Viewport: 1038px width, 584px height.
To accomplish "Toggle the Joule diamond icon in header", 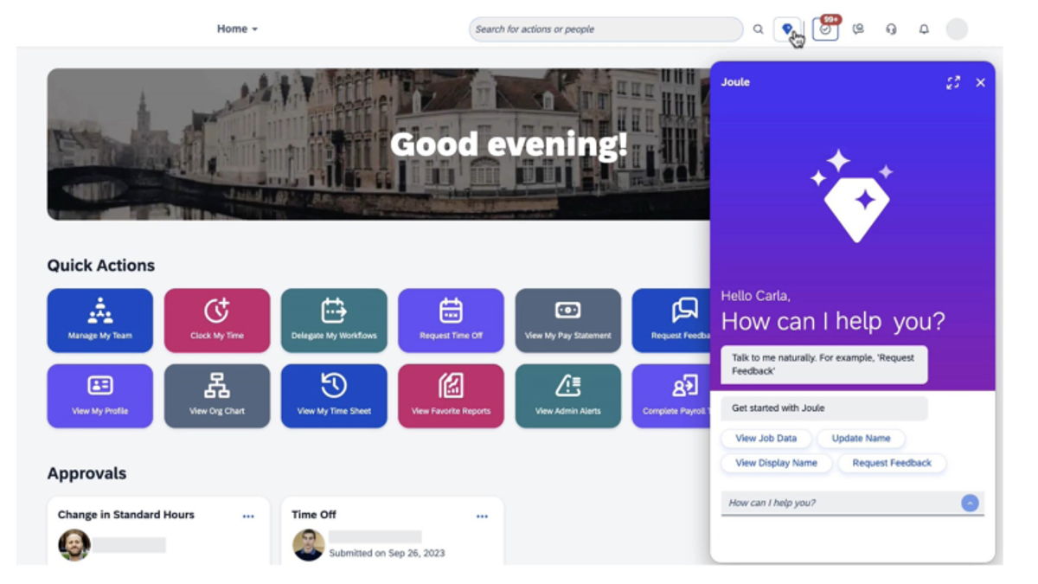I will 788,29.
